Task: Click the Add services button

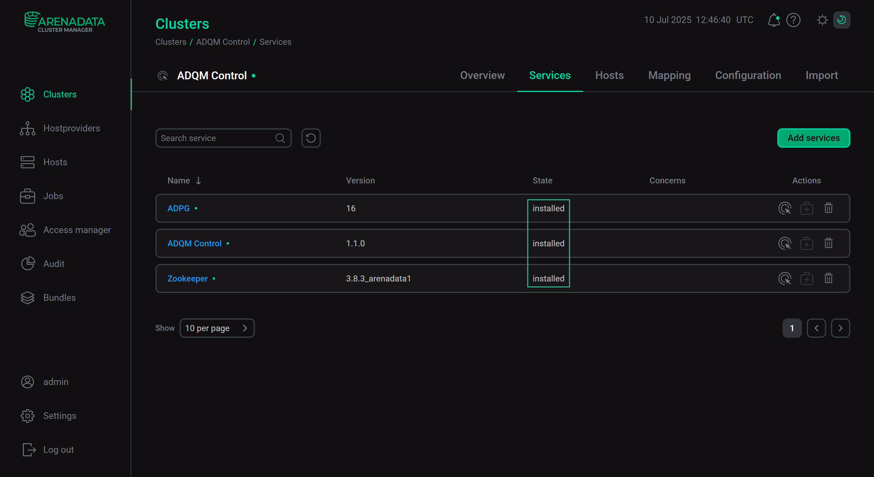Action: pyautogui.click(x=814, y=138)
